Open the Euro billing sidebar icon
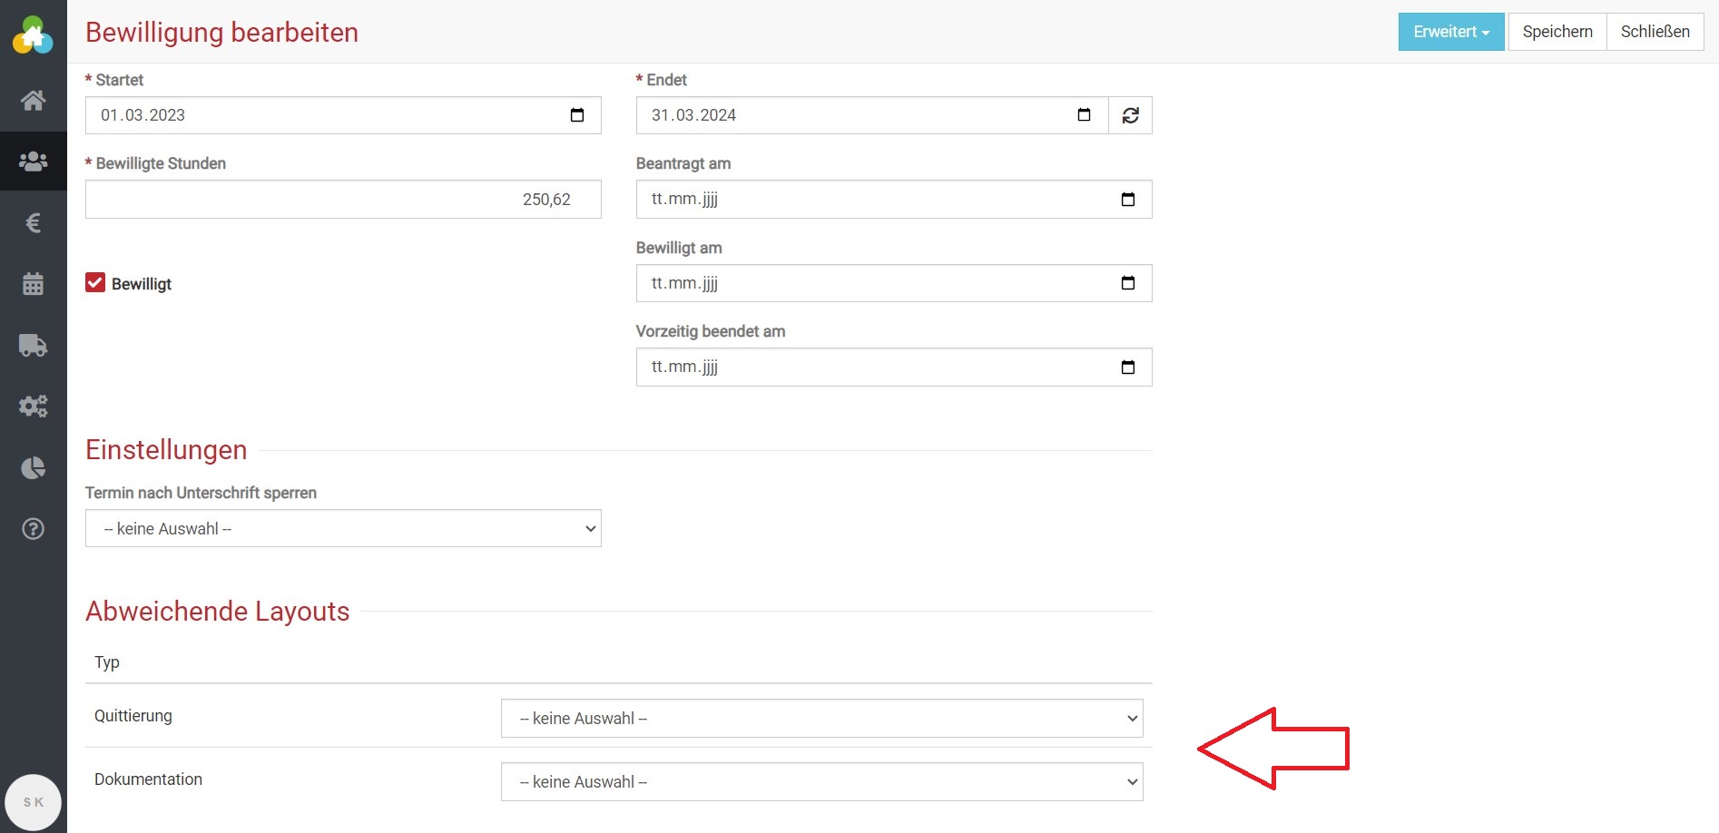 coord(33,222)
